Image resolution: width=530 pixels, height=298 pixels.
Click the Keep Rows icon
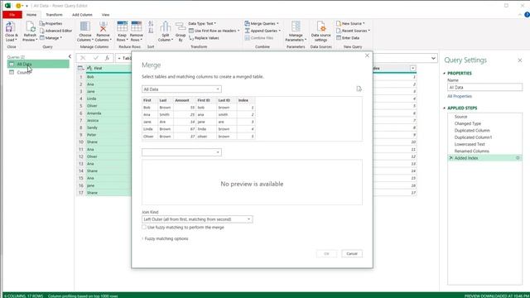122,26
